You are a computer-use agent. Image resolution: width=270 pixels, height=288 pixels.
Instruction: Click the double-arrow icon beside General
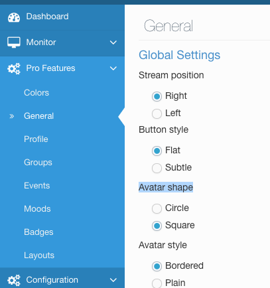(12, 116)
